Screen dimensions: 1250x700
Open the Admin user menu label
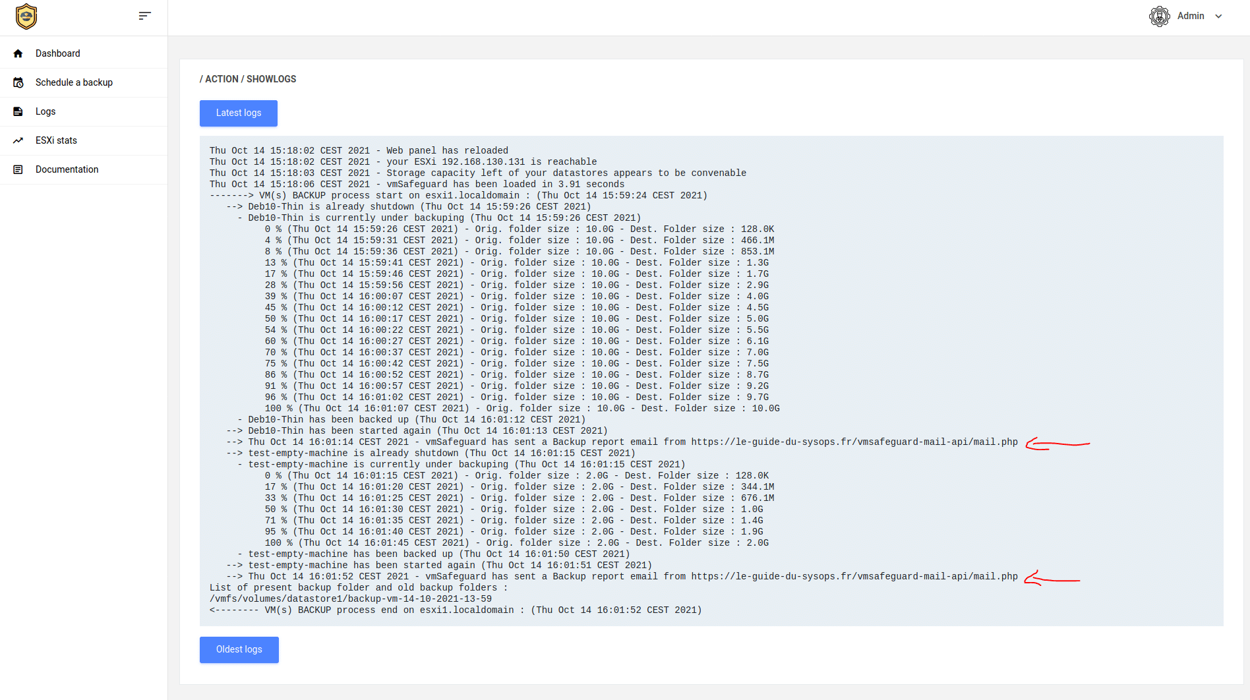coord(1191,16)
